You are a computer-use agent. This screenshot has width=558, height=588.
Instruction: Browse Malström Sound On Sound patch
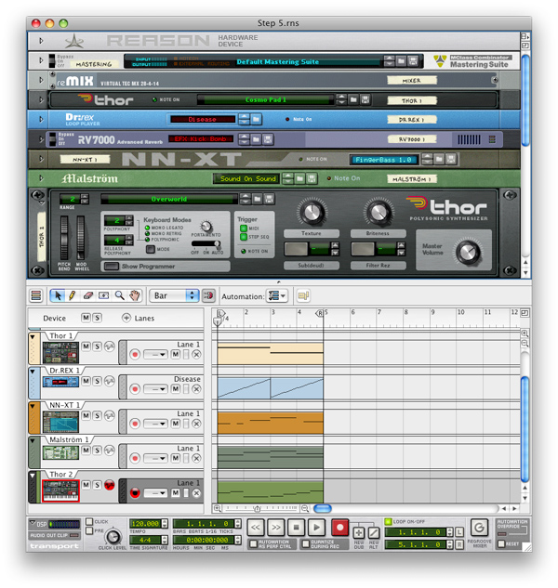[299, 178]
